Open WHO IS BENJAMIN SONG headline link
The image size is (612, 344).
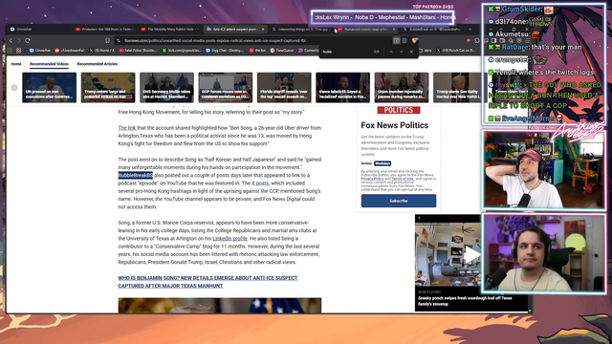pyautogui.click(x=208, y=282)
